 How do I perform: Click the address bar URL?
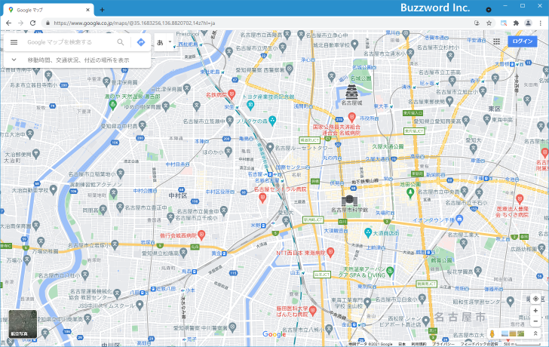coord(134,23)
